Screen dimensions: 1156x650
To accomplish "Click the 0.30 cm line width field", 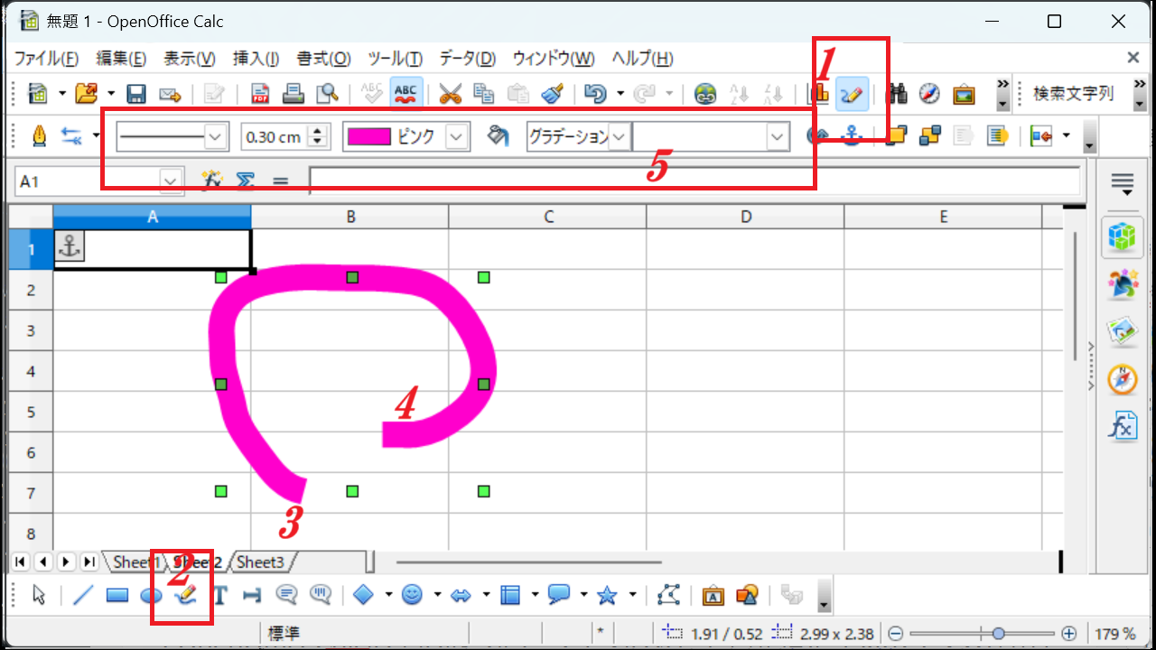I will pos(275,137).
